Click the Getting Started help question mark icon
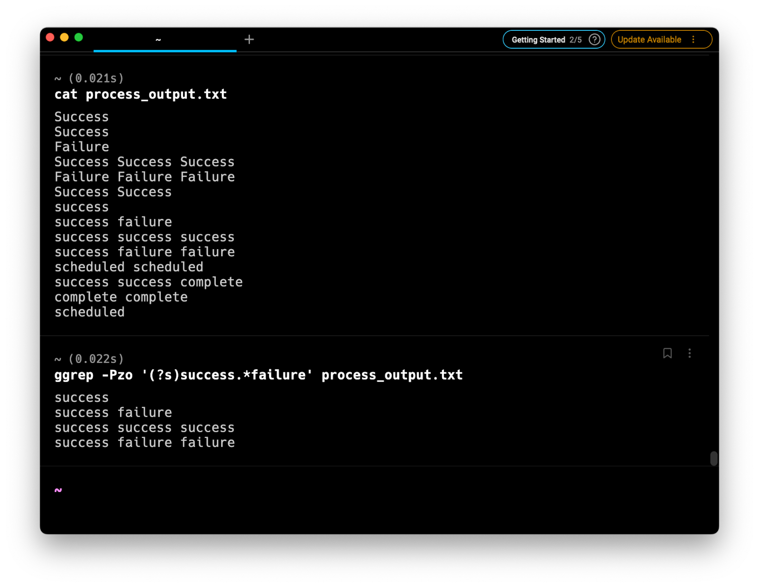The height and width of the screenshot is (587, 759). [594, 39]
